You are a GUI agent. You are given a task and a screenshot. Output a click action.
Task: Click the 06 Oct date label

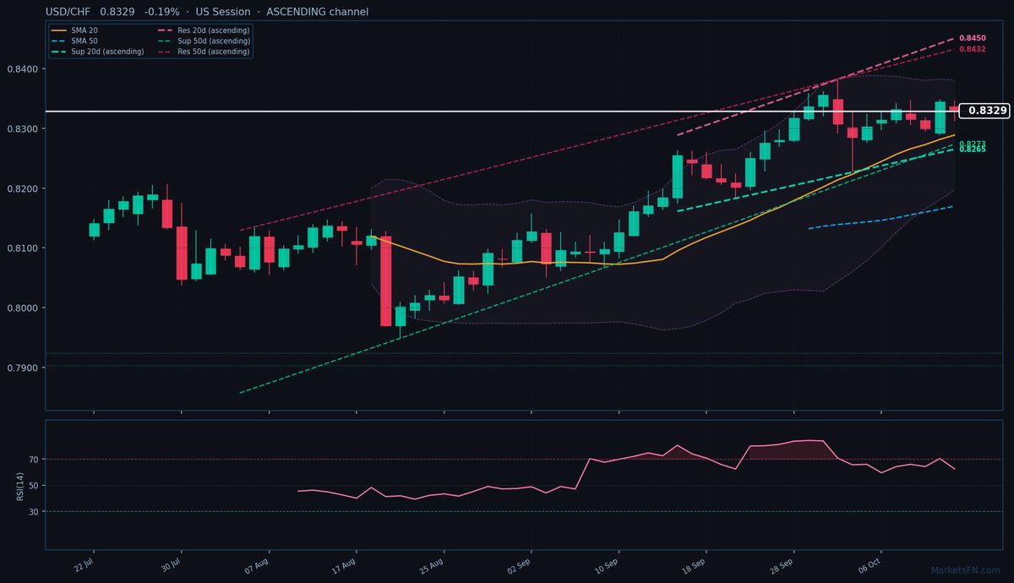point(870,564)
